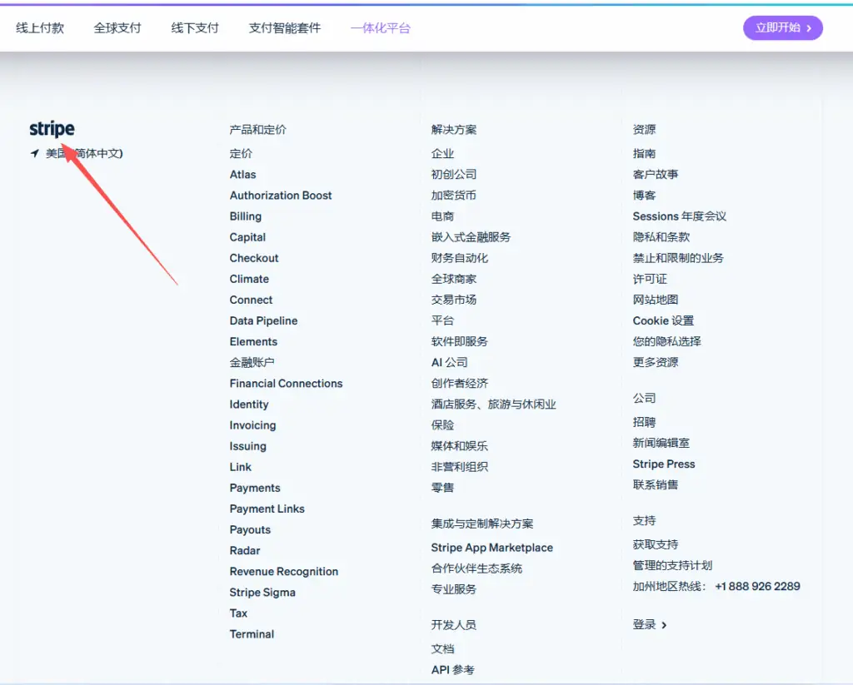Open the Authorization Boost product link

(x=281, y=196)
